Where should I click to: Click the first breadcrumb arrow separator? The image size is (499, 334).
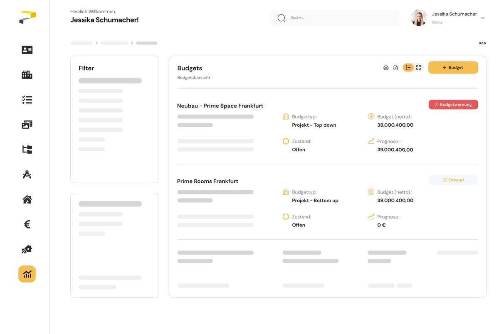point(96,43)
